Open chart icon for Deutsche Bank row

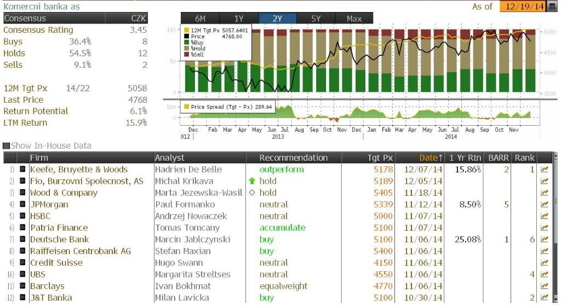coord(544,239)
